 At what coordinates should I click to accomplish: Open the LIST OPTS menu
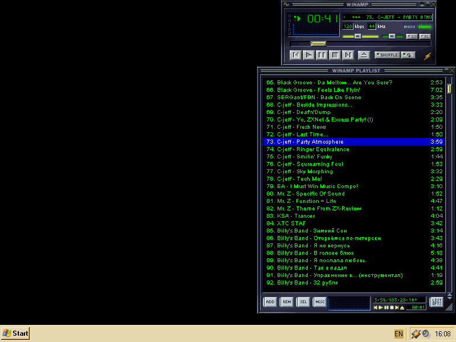tap(437, 302)
